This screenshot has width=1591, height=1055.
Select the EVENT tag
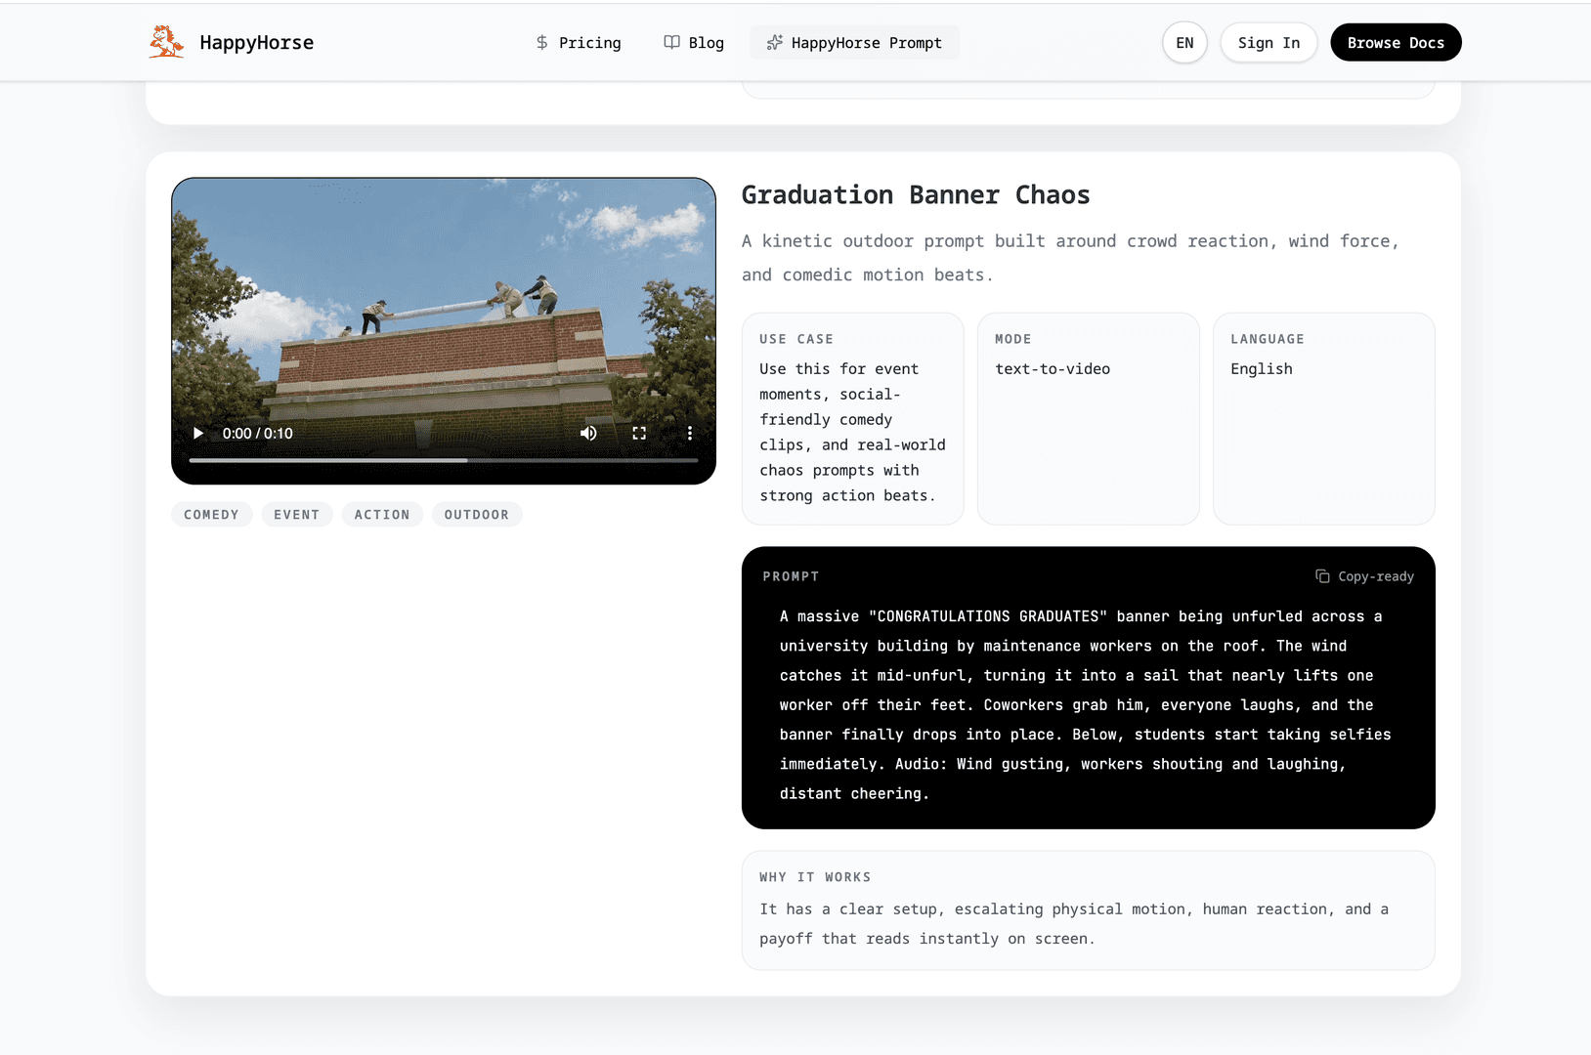coord(297,515)
